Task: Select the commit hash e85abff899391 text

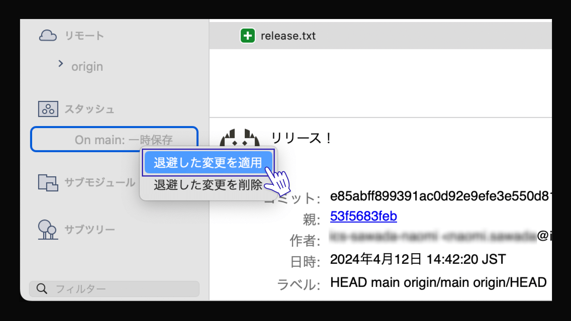Action: (x=441, y=196)
